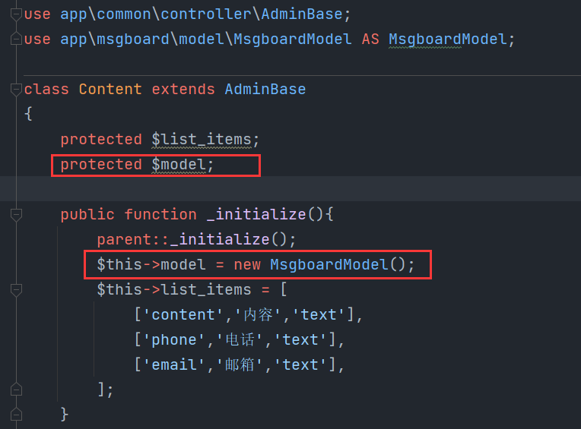Click the $list_items property declaration

click(202, 140)
